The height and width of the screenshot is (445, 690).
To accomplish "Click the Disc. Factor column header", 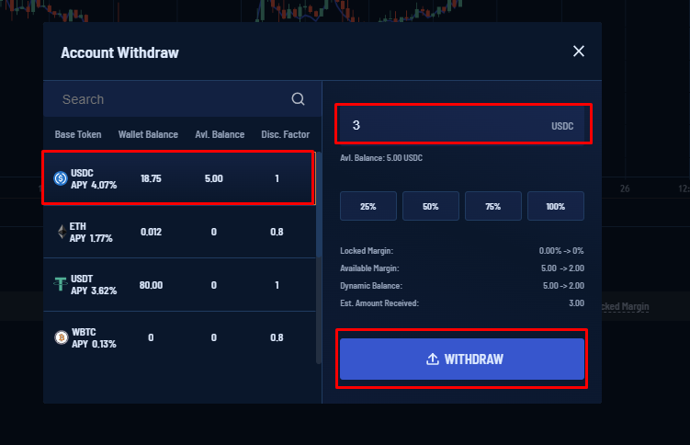I will [285, 134].
